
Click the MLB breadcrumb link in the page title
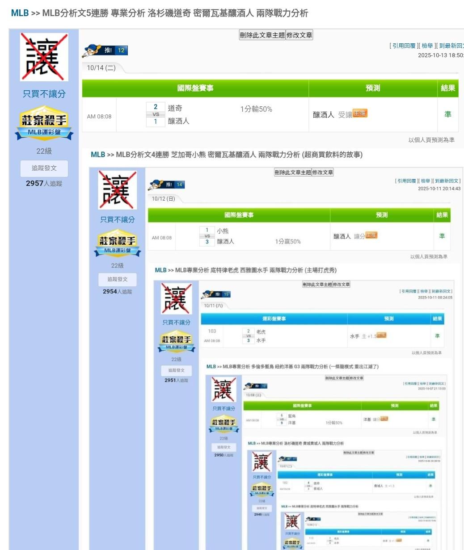pos(20,13)
